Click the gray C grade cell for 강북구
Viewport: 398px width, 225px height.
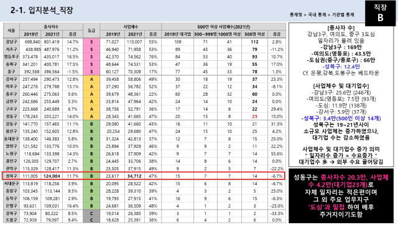[91, 213]
